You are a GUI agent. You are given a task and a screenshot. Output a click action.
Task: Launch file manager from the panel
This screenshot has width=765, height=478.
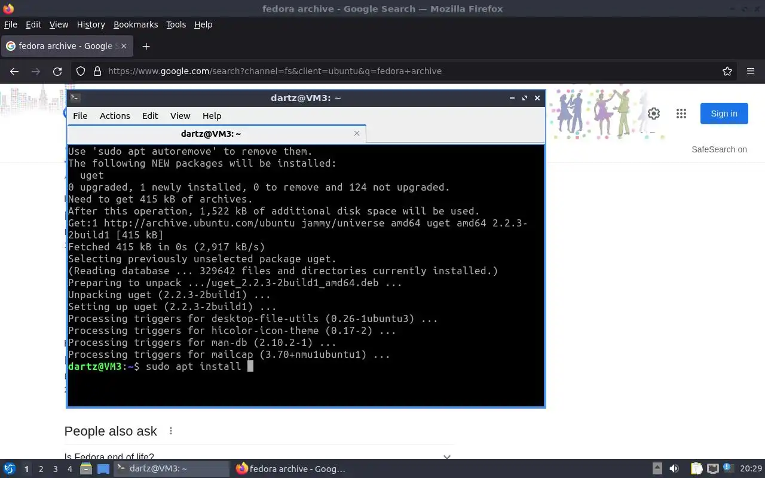(x=86, y=469)
